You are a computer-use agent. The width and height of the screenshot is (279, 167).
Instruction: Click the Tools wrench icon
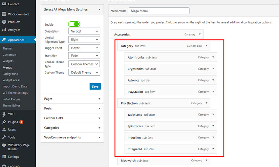pyautogui.click(x=4, y=137)
